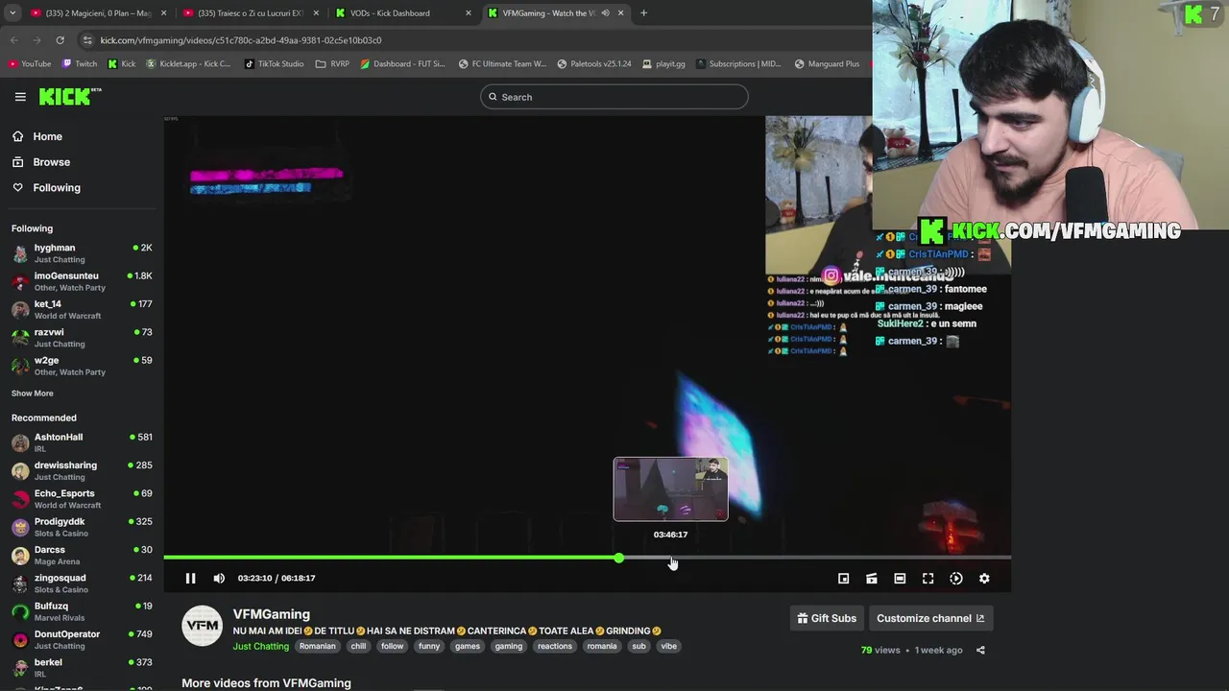Mute the video volume
The height and width of the screenshot is (691, 1229).
click(219, 578)
